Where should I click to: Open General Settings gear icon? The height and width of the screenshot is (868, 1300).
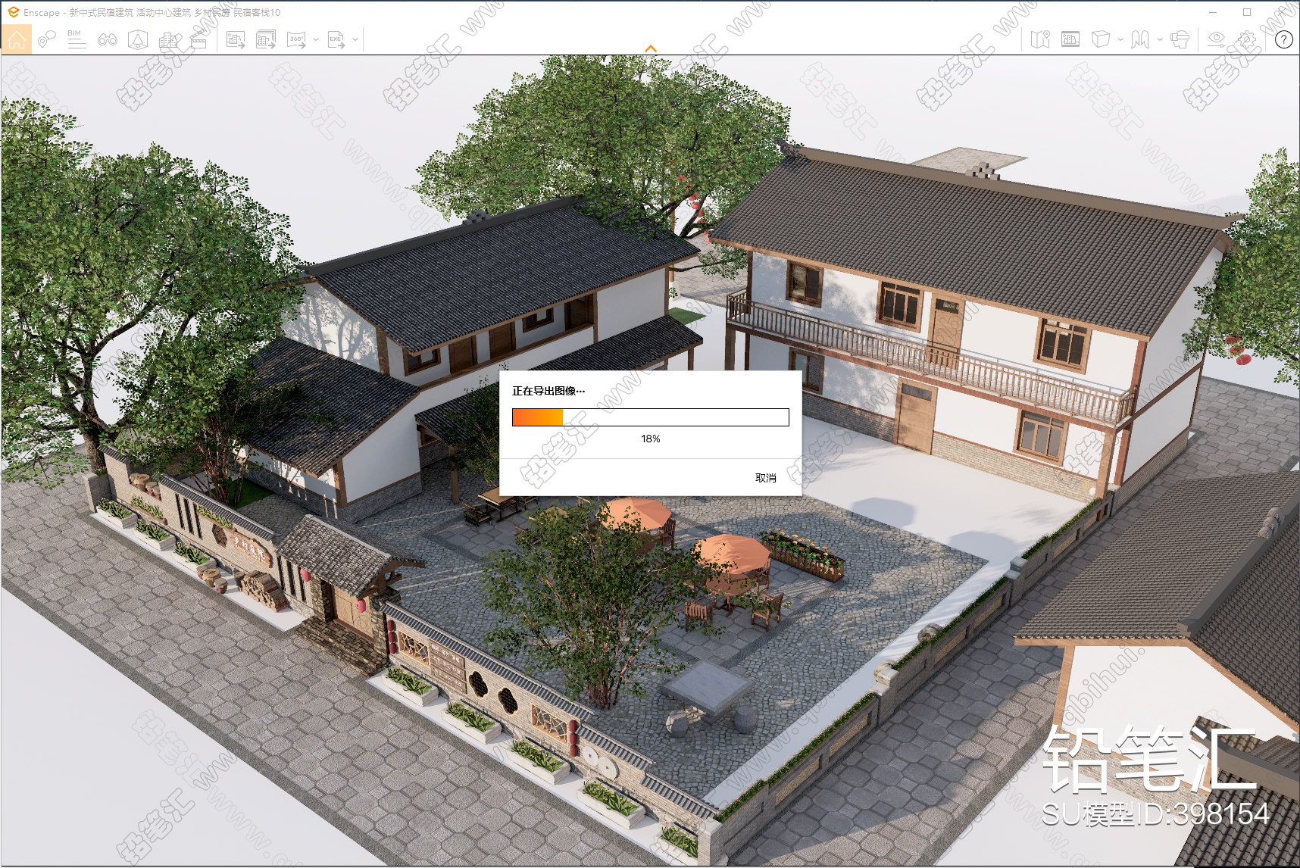coord(1247,39)
